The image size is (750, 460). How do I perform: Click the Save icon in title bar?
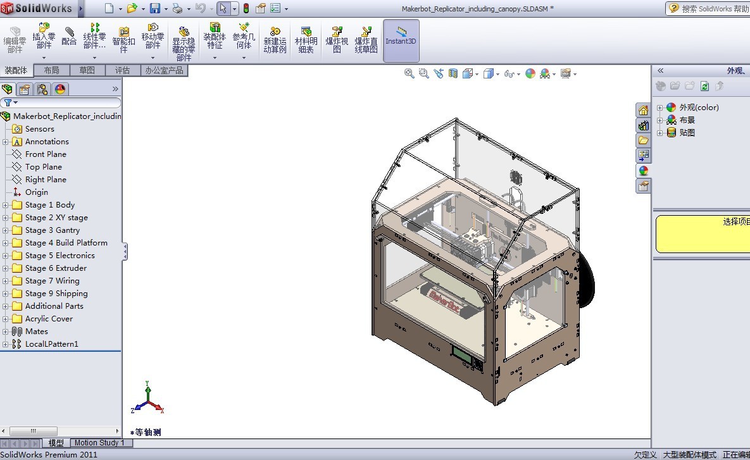point(155,8)
